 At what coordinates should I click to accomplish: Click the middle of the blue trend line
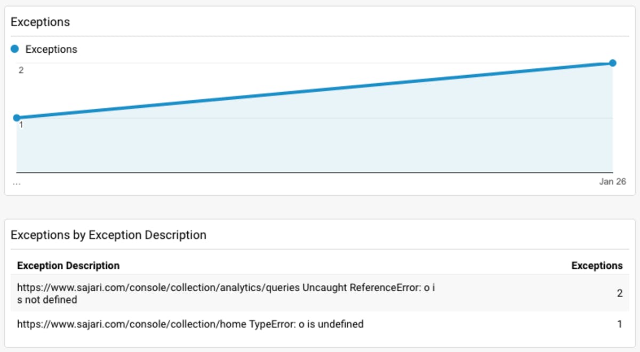(x=315, y=90)
